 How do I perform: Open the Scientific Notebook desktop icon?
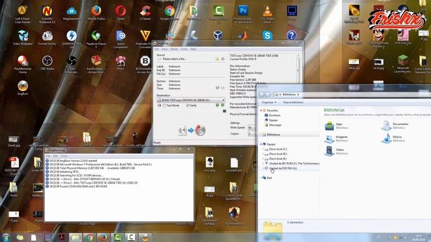tap(47, 13)
